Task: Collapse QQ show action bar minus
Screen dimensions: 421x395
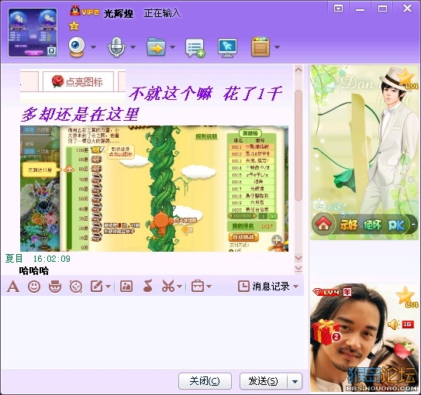Action: tap(413, 224)
